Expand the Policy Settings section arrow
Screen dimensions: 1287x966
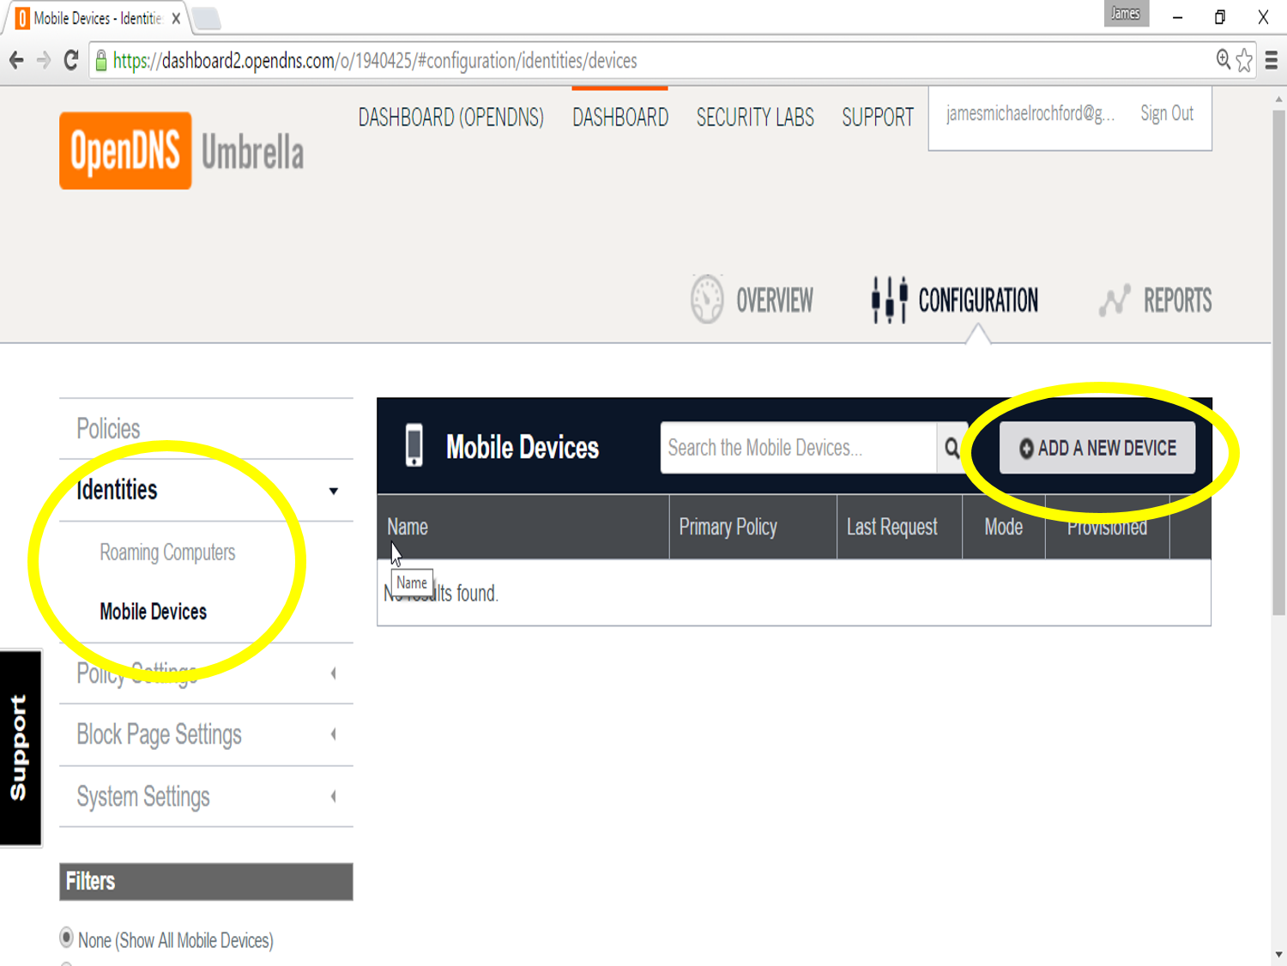coord(334,673)
